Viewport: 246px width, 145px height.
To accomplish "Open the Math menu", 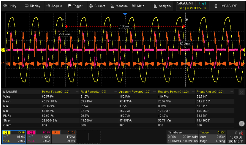I will tap(138, 6).
